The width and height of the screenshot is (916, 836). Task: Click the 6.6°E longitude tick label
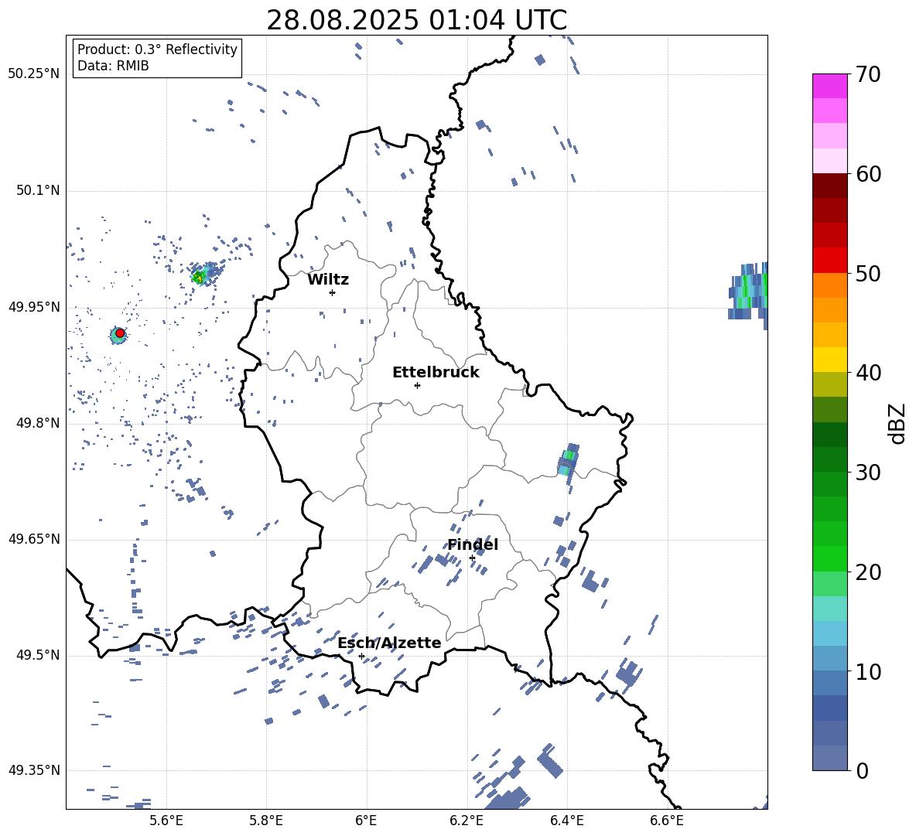tap(667, 821)
